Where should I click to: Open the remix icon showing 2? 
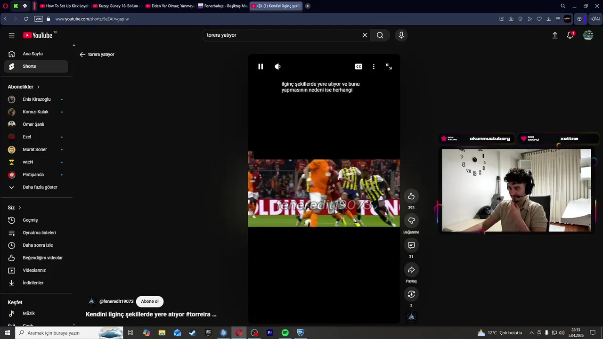pos(411,294)
